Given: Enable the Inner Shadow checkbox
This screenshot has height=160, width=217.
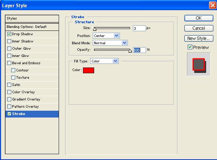Looking at the screenshot, I should (x=9, y=41).
